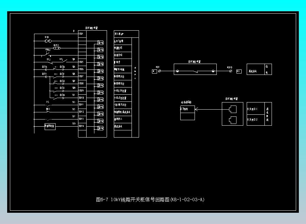Click the arrowhead entering the communication cabinet box
306x224 pixels.
(197, 109)
